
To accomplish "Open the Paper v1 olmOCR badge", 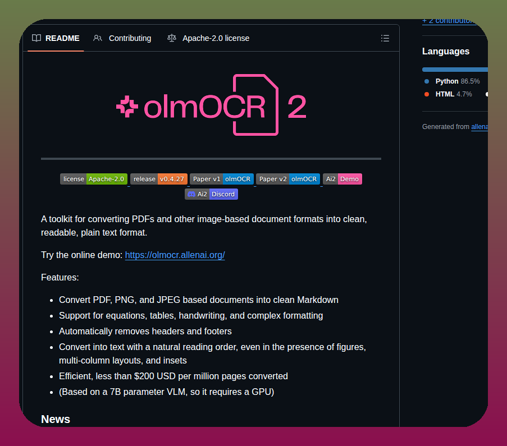I will coord(221,179).
